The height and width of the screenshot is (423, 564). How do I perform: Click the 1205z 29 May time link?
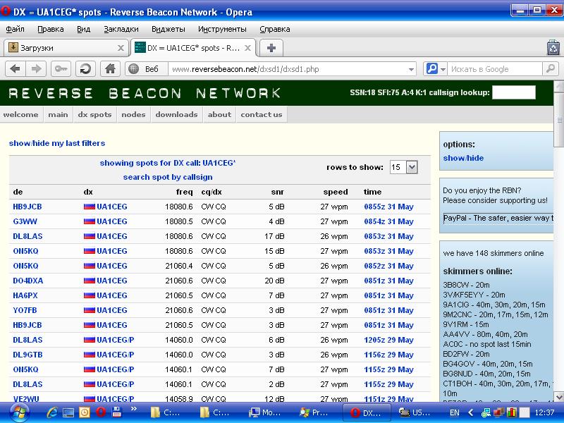pyautogui.click(x=389, y=340)
